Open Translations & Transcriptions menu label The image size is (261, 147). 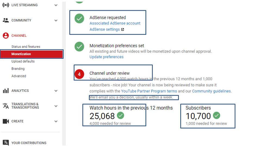25,106
